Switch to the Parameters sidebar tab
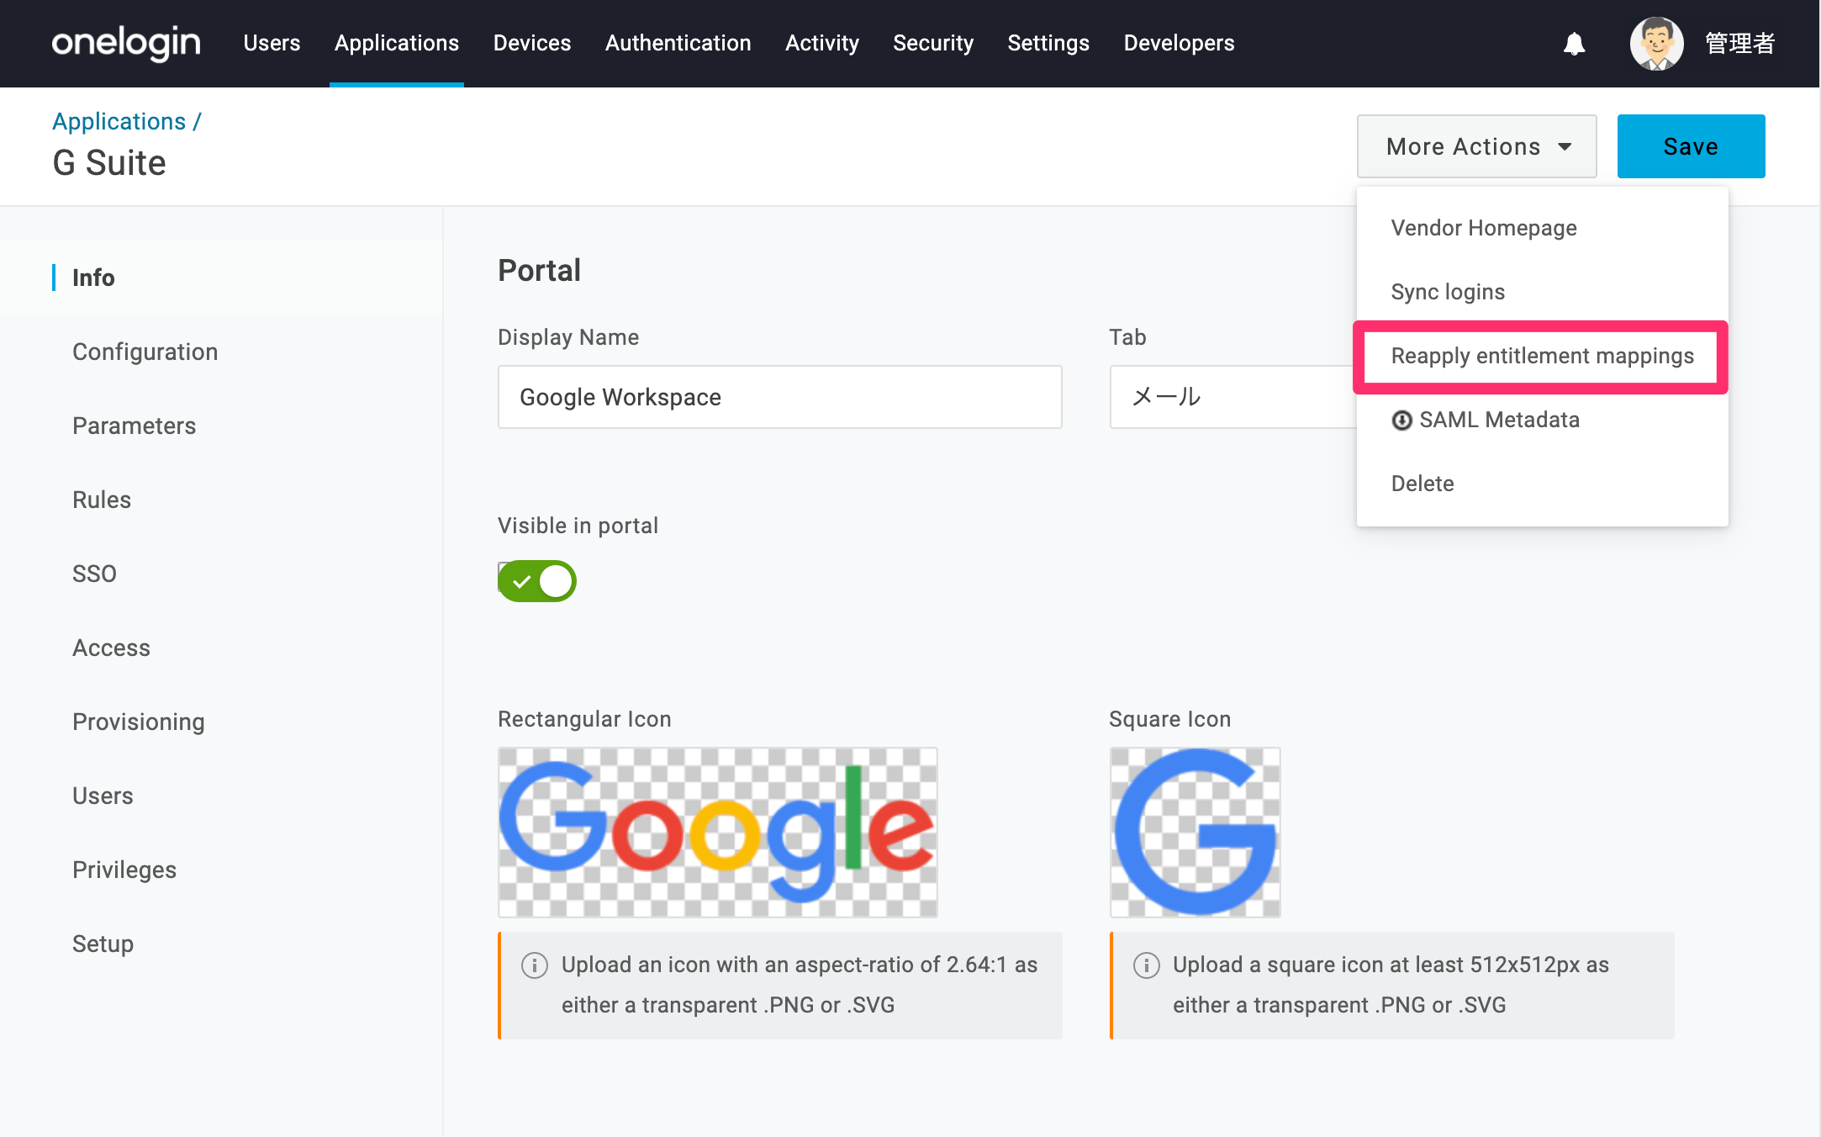Image resolution: width=1821 pixels, height=1137 pixels. tap(134, 426)
